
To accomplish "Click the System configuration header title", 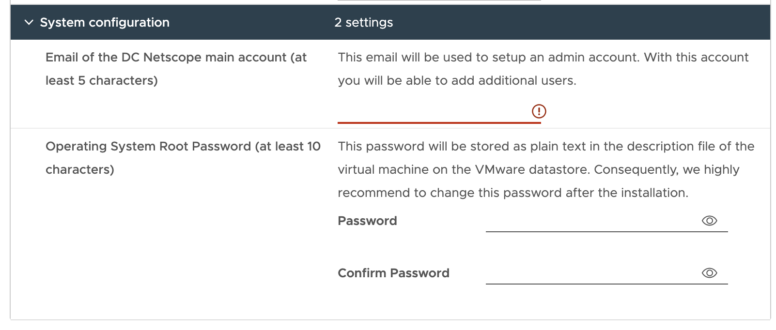I will 105,22.
